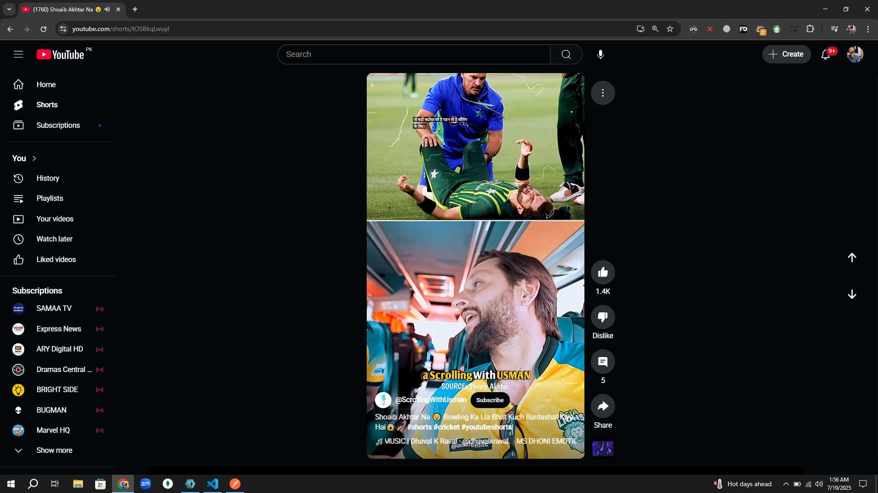Go to next Short with down arrow
The width and height of the screenshot is (878, 493).
click(x=851, y=294)
